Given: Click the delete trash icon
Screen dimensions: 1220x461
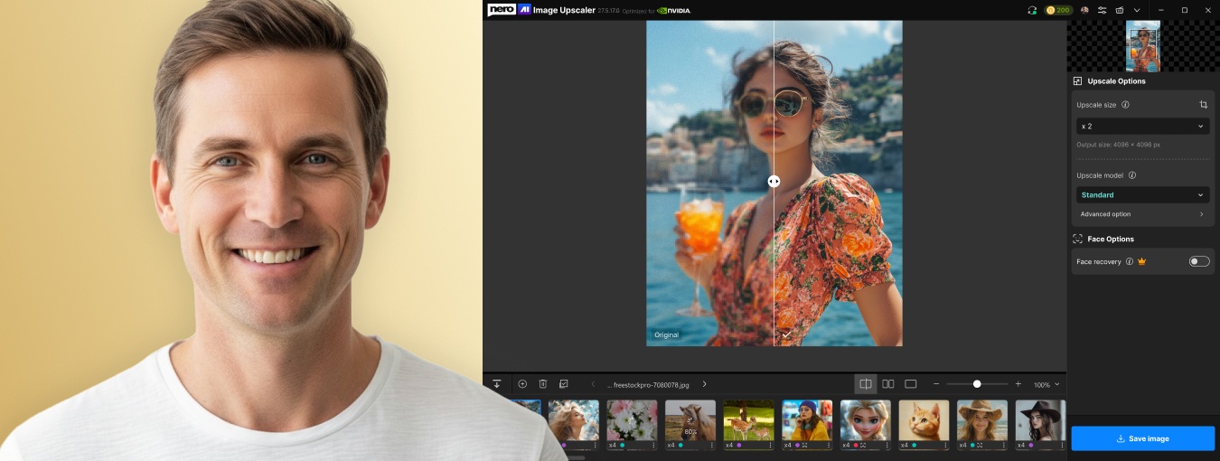Looking at the screenshot, I should pyautogui.click(x=543, y=384).
